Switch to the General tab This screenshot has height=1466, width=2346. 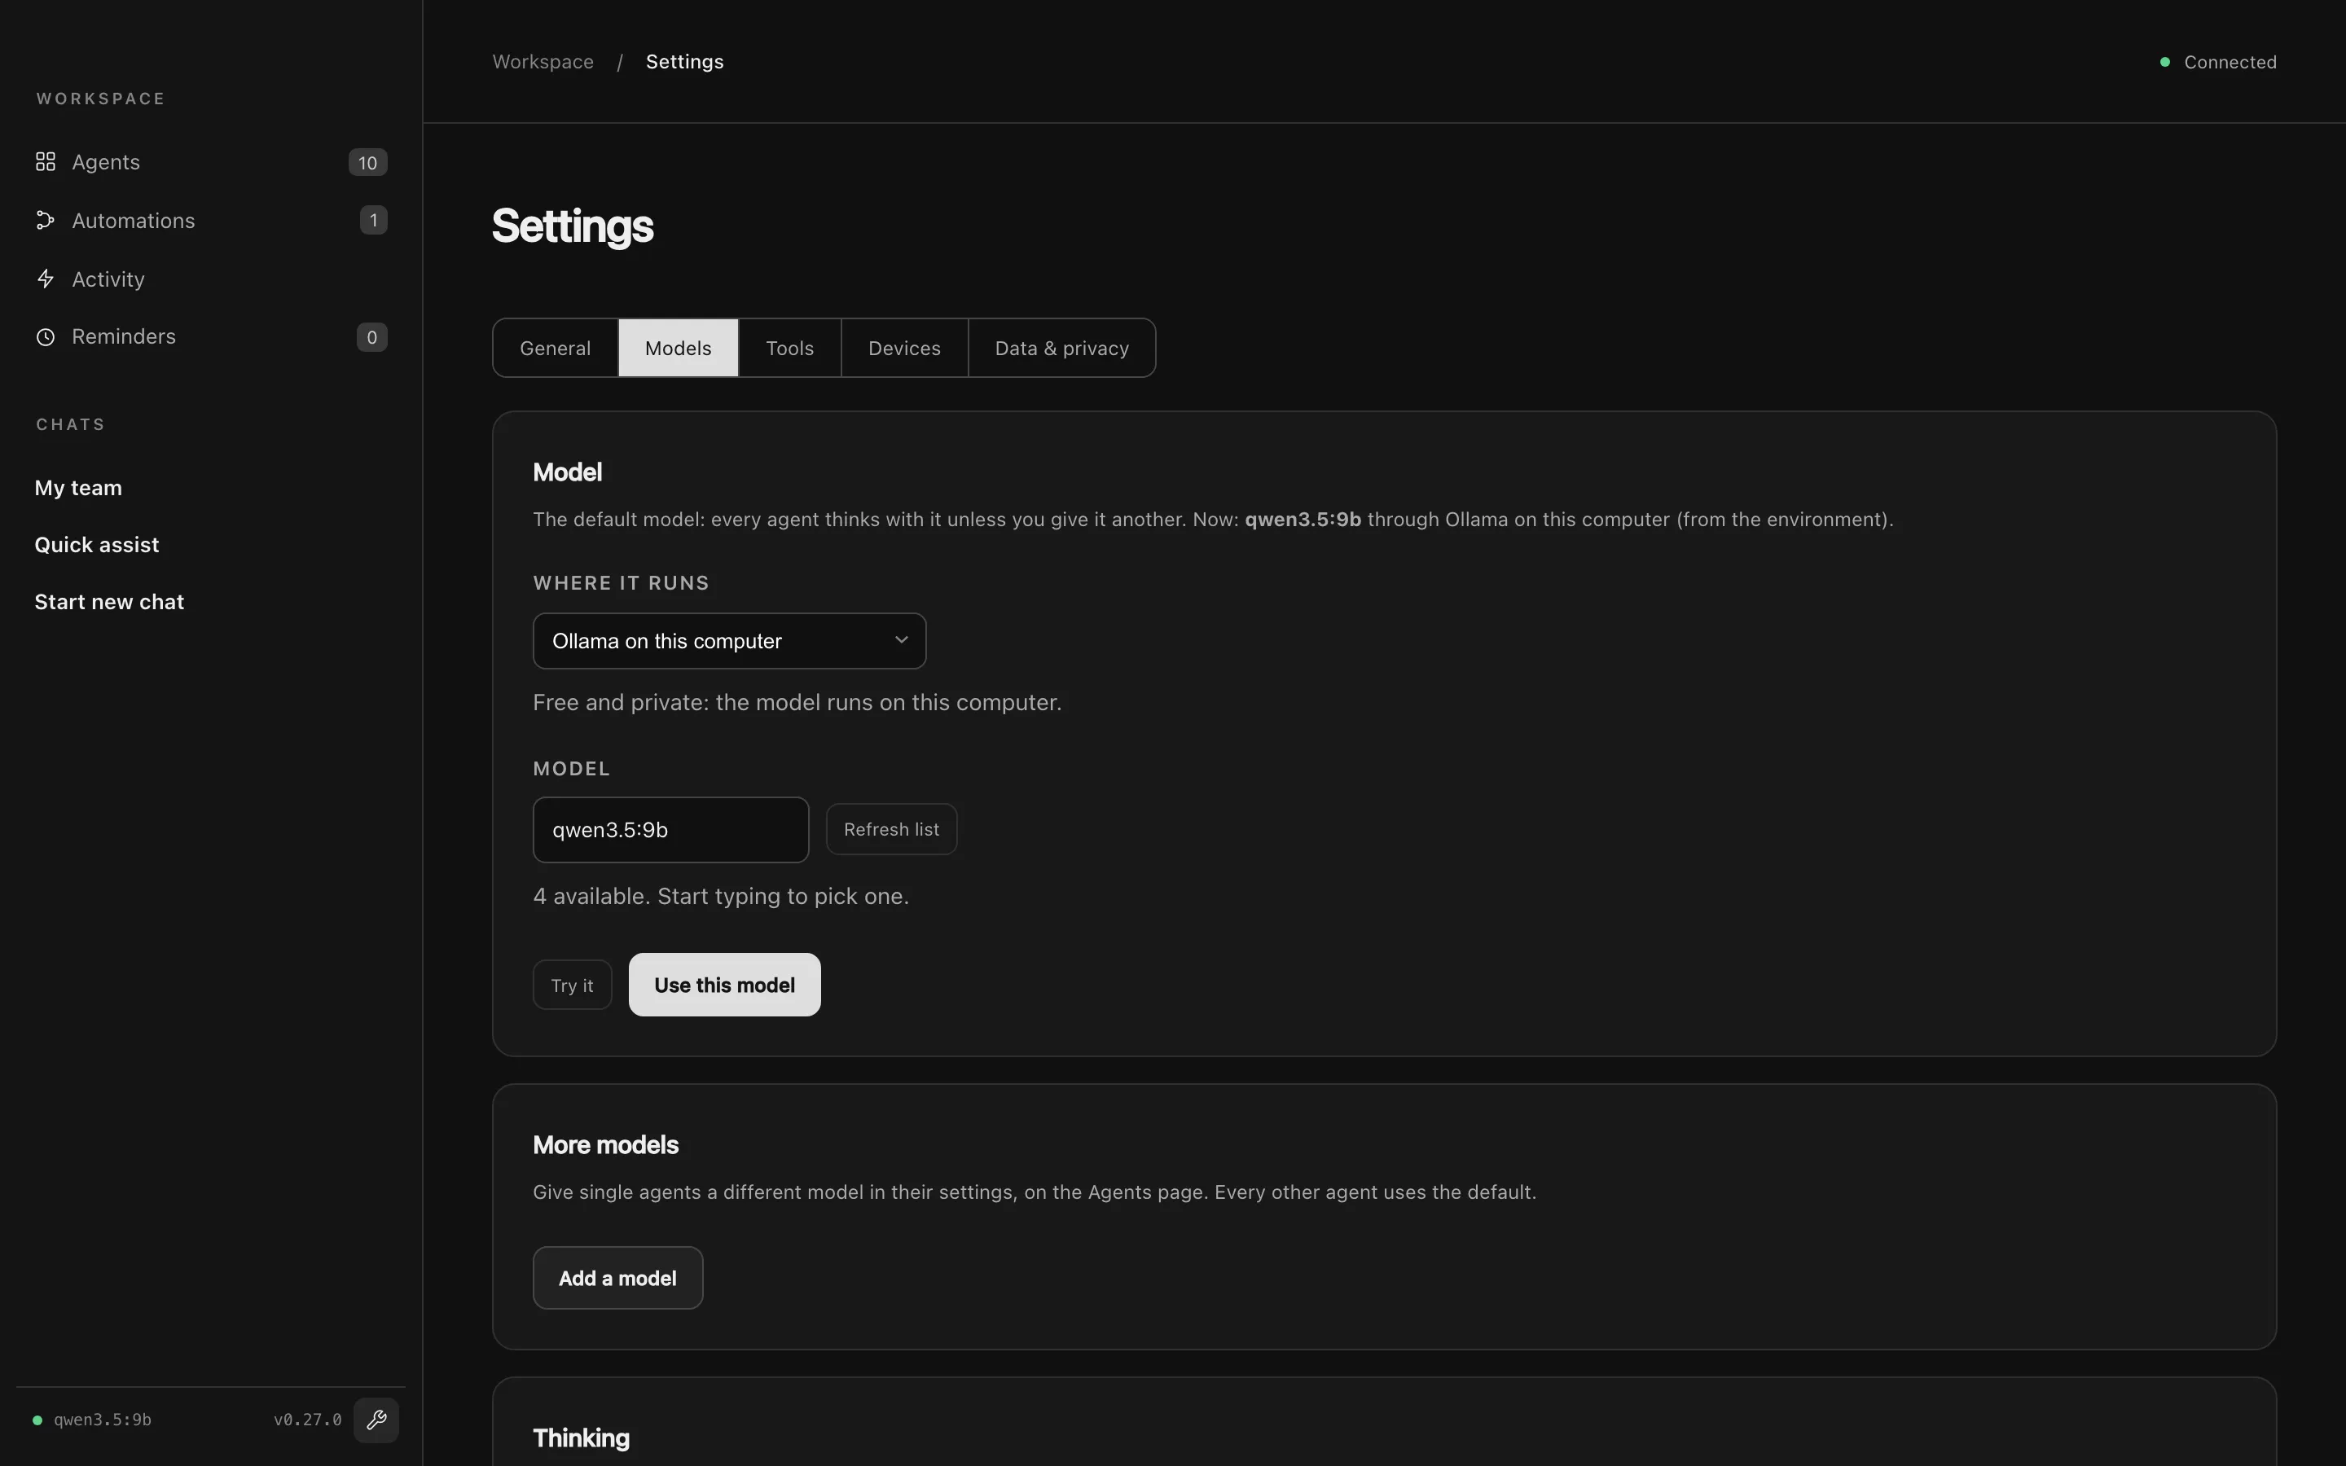[x=556, y=348]
